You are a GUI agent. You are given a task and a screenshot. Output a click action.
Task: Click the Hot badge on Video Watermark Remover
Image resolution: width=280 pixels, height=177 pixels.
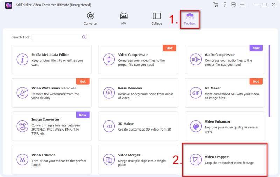tap(83, 82)
